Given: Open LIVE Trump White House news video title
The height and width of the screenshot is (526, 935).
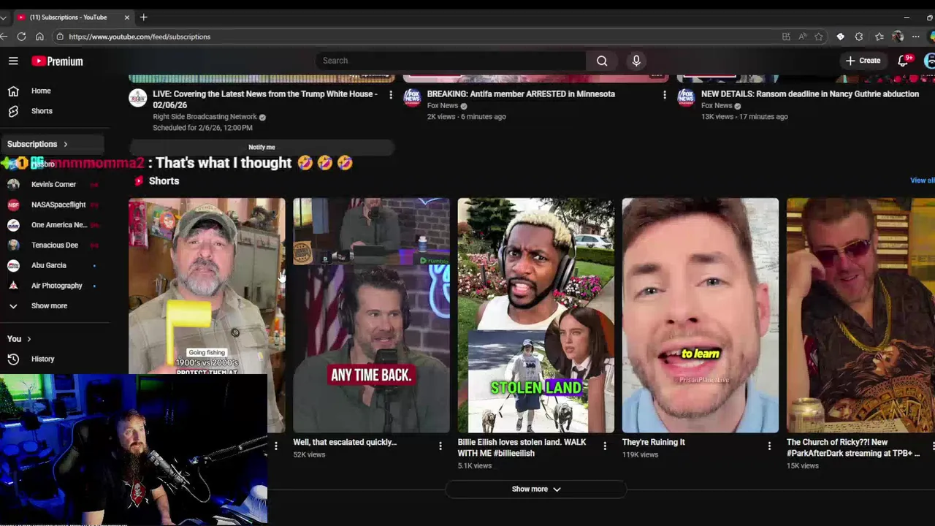Looking at the screenshot, I should (x=265, y=99).
